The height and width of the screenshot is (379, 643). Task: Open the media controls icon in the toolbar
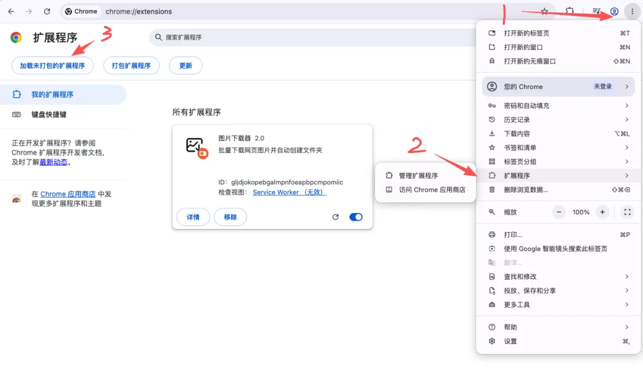click(597, 11)
